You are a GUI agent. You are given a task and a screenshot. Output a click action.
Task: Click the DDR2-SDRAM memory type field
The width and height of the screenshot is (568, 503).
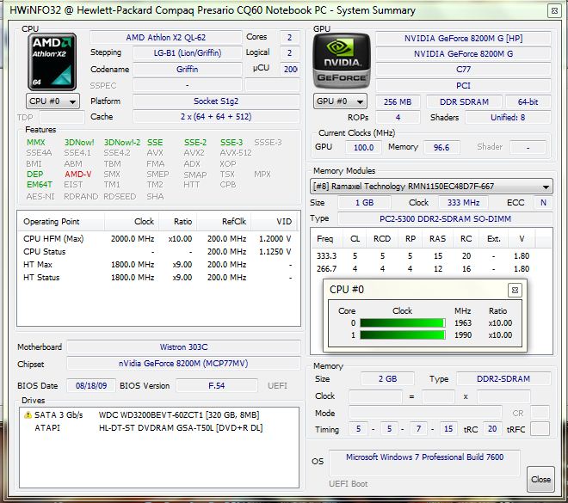click(503, 379)
